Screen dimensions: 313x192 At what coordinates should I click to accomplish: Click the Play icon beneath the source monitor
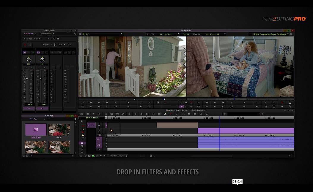pos(128,102)
